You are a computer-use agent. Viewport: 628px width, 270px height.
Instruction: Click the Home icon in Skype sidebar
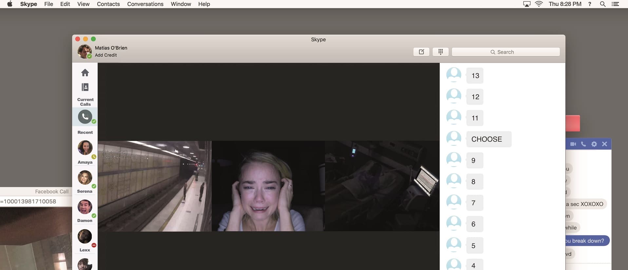85,73
